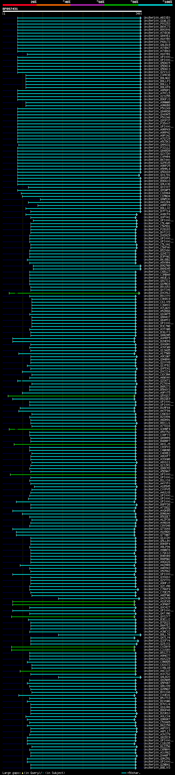Select the UniRef100_B3C7N8 label
The width and height of the screenshot is (175, 775).
coord(157,326)
